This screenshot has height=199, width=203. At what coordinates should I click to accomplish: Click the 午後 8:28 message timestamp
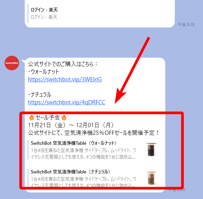click(186, 24)
